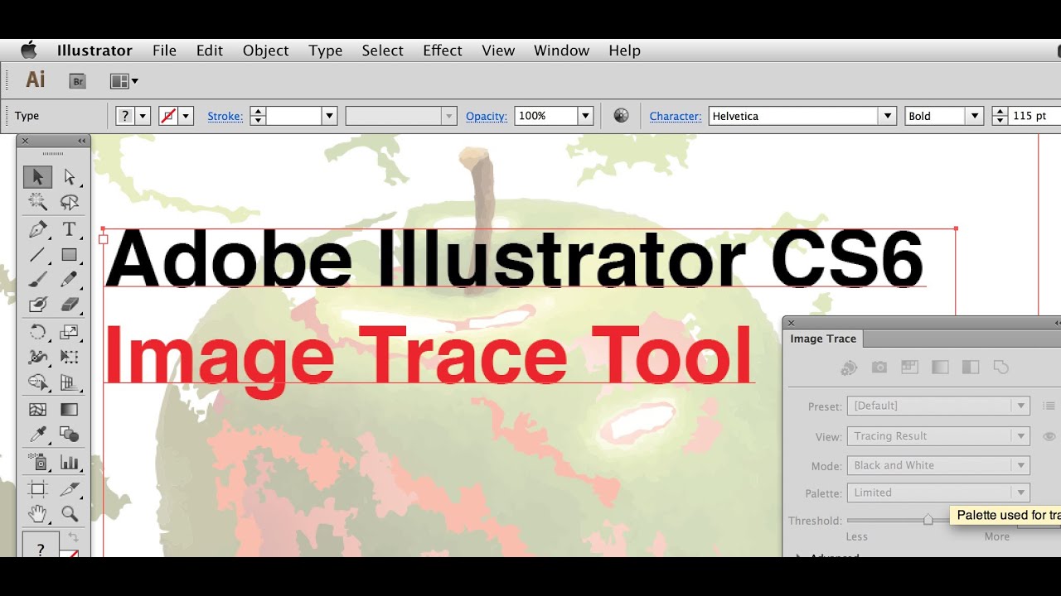Select the Rectangle tool
The height and width of the screenshot is (596, 1061).
[x=70, y=255]
